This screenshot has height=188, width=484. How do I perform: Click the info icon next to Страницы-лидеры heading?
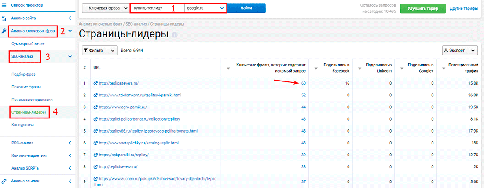tap(175, 35)
